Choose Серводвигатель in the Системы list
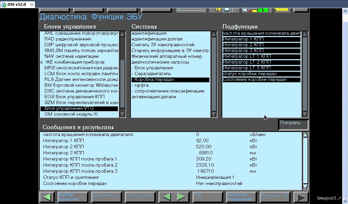Screen dimensions: 348x204 click(x=153, y=74)
